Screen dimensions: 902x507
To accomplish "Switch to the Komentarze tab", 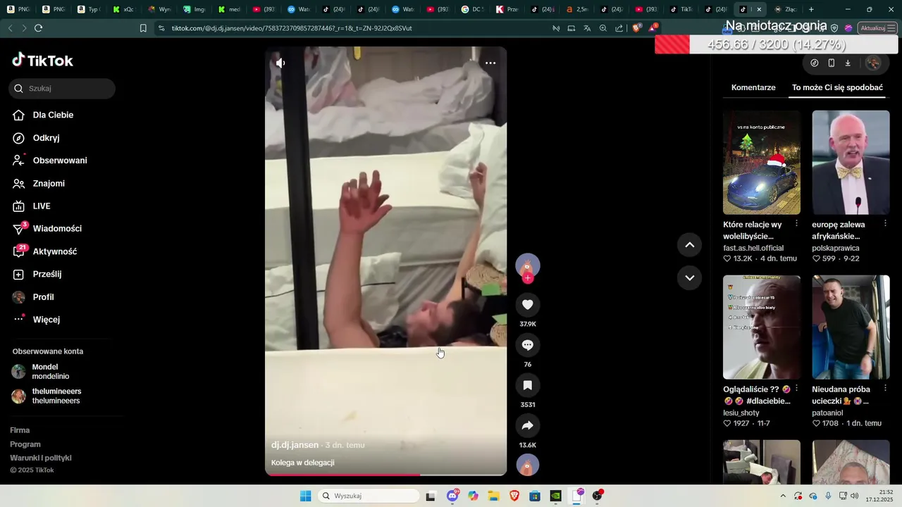I will (x=753, y=87).
